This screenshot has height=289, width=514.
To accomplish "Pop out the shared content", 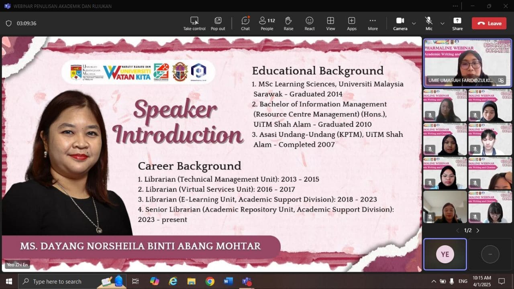I will pos(218,23).
